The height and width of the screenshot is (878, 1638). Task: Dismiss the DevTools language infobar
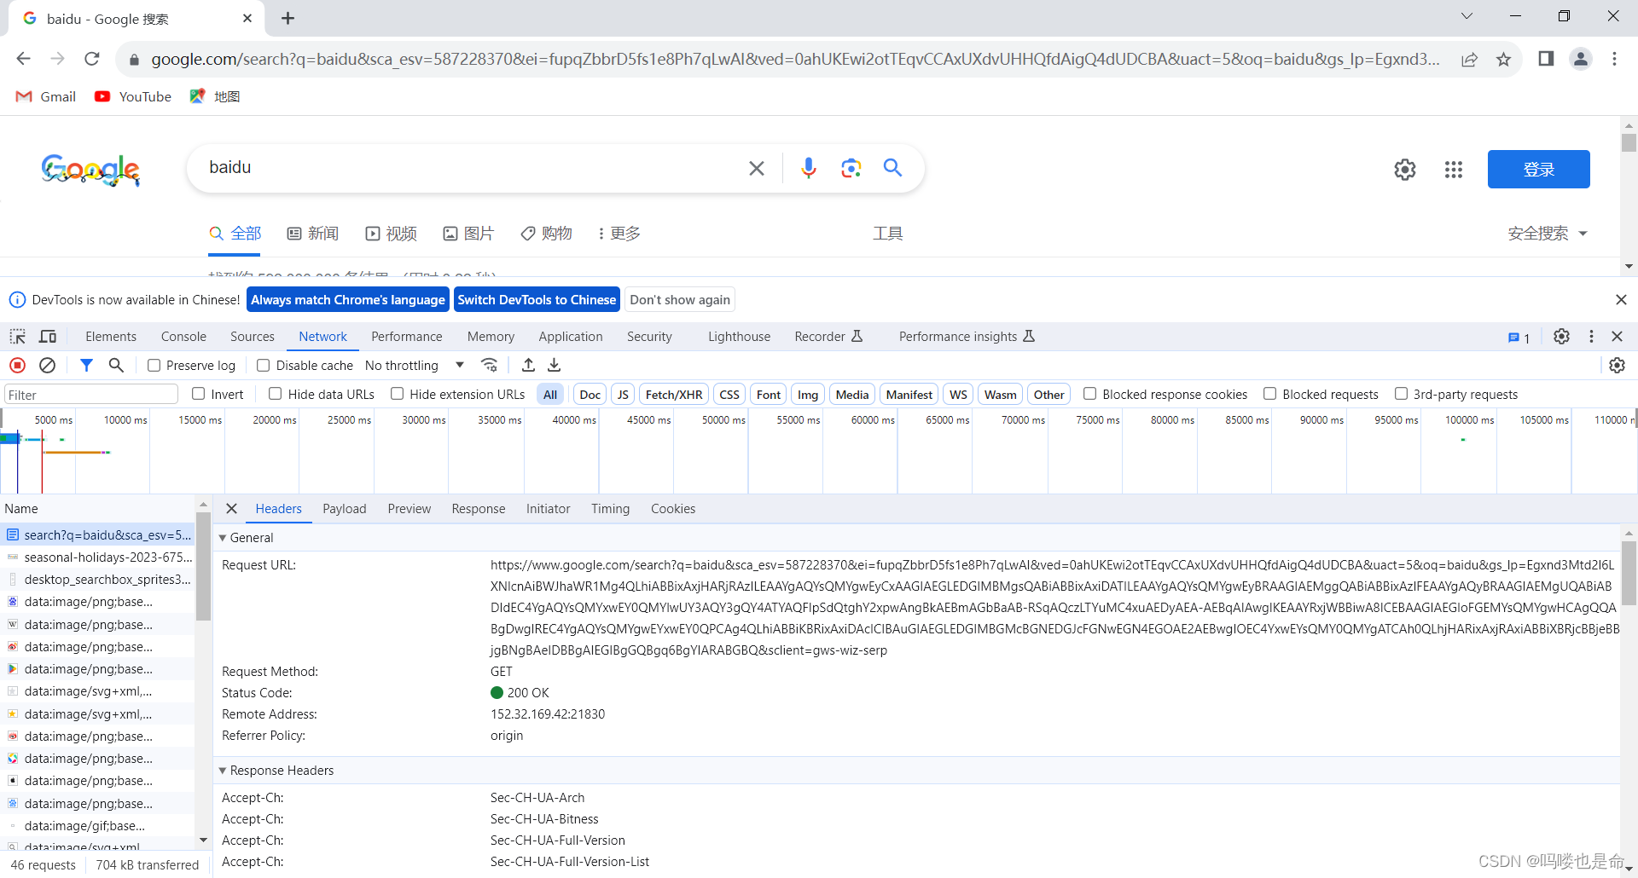coord(1621,300)
